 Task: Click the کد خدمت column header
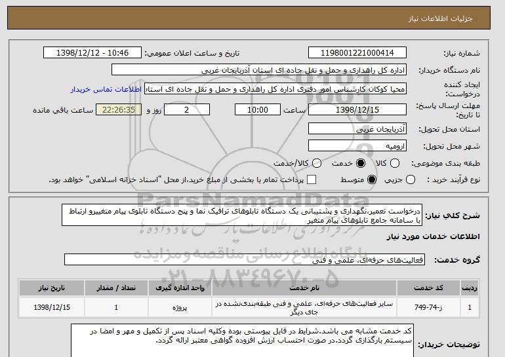pyautogui.click(x=428, y=288)
